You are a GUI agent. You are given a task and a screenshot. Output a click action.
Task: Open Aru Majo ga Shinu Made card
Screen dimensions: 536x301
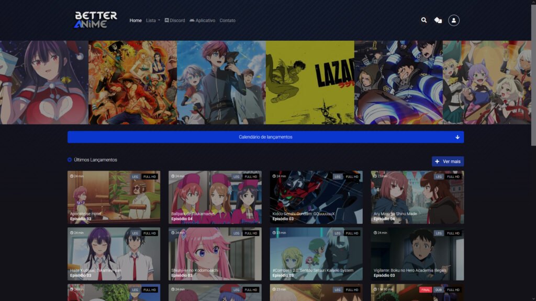pos(417,197)
